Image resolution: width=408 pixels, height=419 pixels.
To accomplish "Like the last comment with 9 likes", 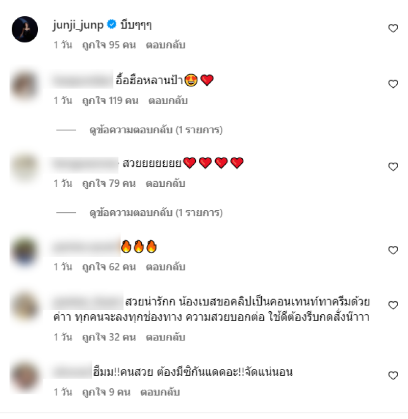I will [393, 376].
